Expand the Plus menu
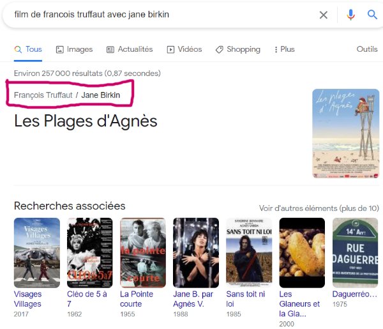 tap(284, 49)
